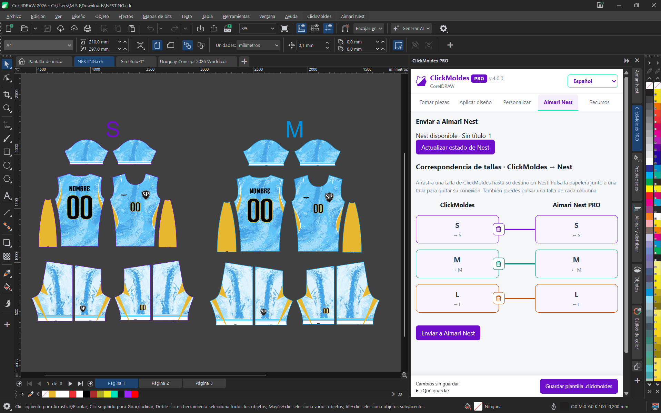Go to Página 2 page tab
This screenshot has height=413, width=661.
160,383
